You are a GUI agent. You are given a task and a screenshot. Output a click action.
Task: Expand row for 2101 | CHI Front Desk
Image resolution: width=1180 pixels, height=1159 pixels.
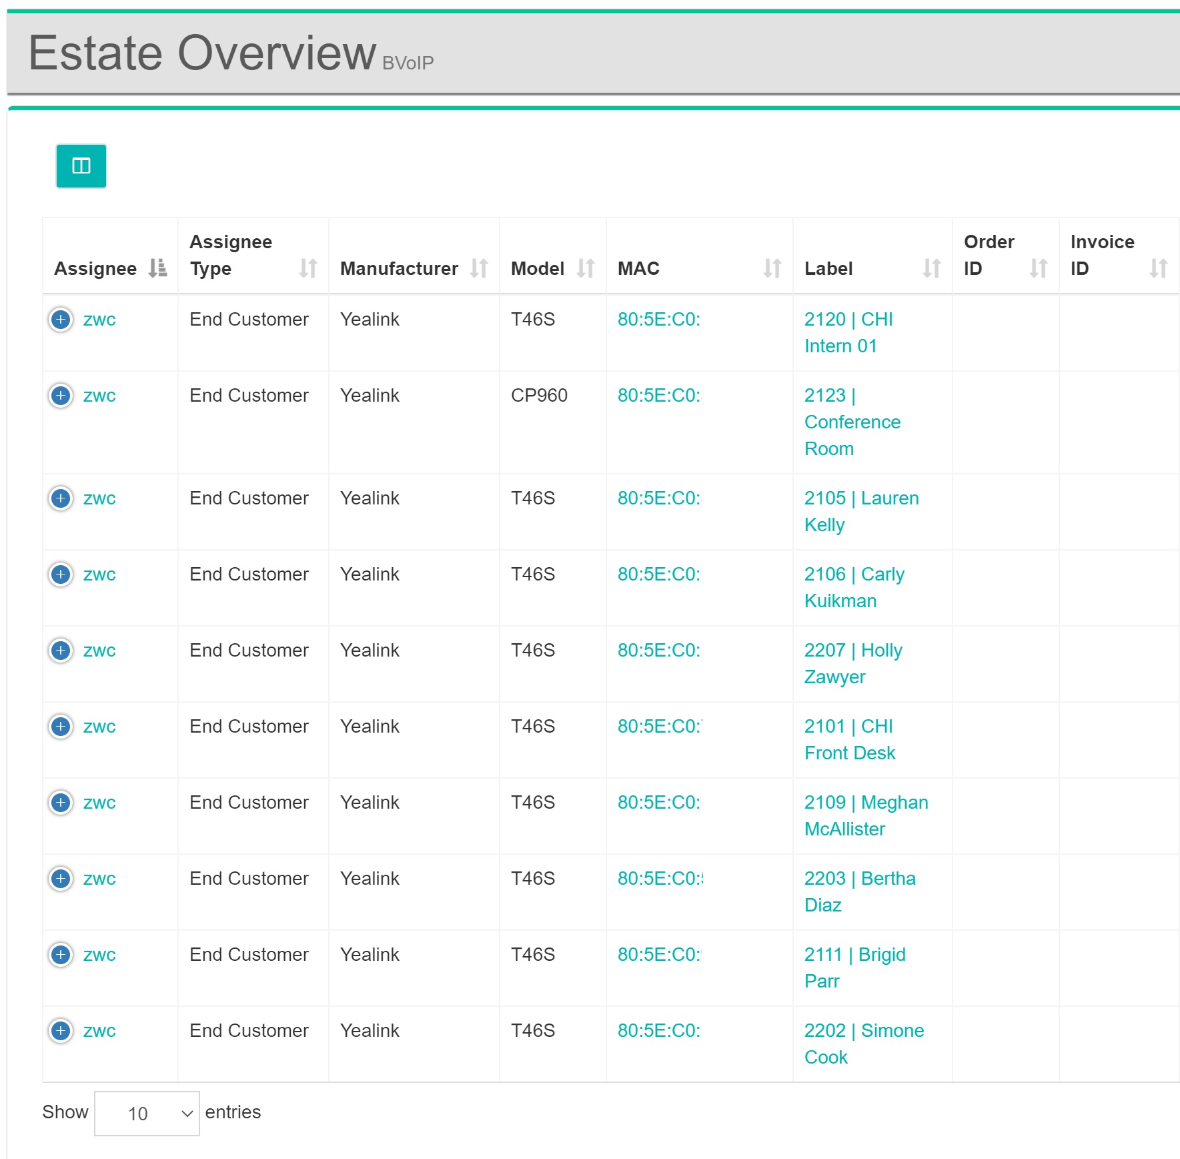(61, 727)
